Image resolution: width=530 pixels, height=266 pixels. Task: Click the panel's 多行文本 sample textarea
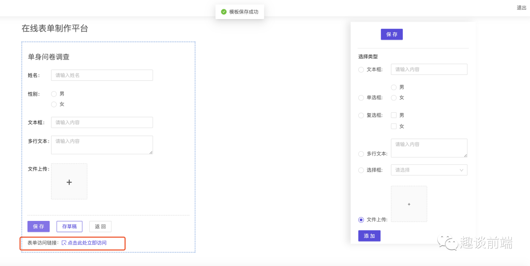(429, 148)
